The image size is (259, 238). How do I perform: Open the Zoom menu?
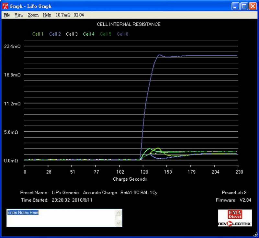pyautogui.click(x=33, y=15)
